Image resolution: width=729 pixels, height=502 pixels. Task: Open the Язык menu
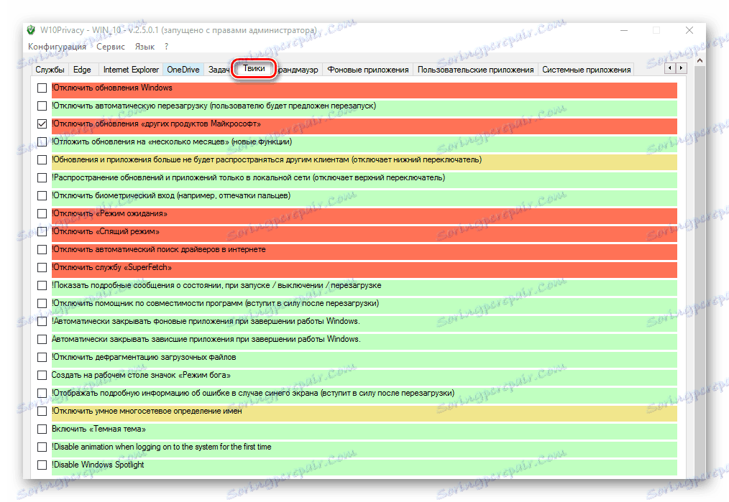tap(145, 47)
